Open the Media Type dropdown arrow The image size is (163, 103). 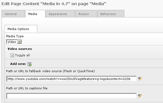[19, 42]
